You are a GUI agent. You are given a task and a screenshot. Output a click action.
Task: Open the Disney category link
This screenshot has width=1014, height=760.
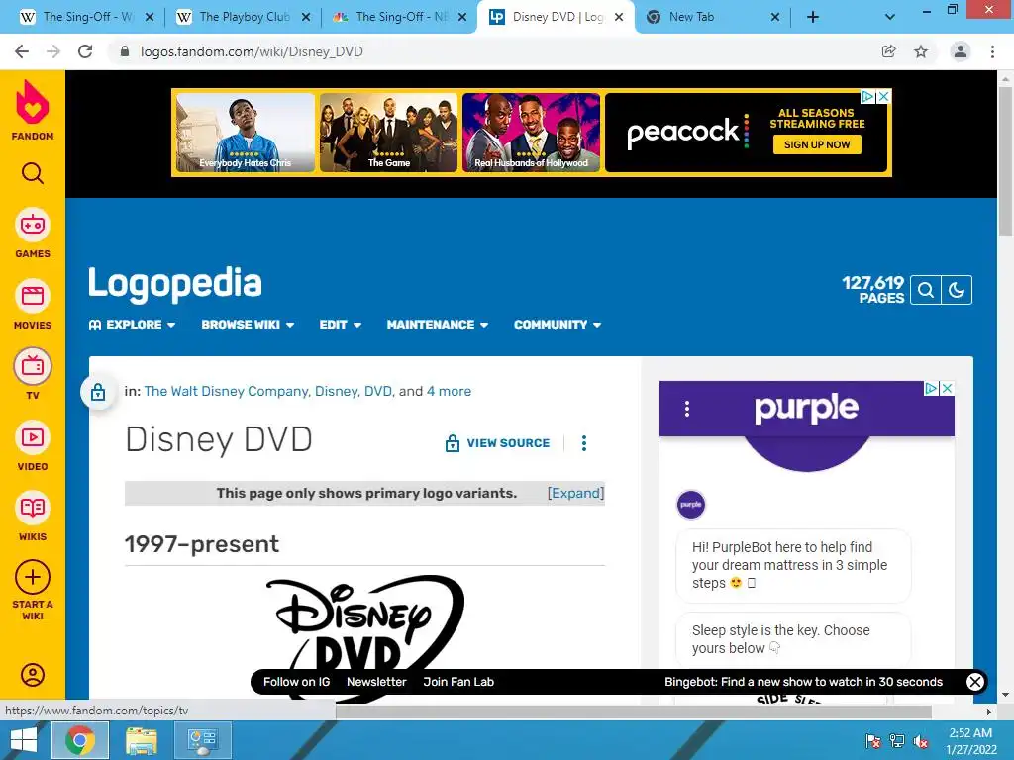(337, 391)
